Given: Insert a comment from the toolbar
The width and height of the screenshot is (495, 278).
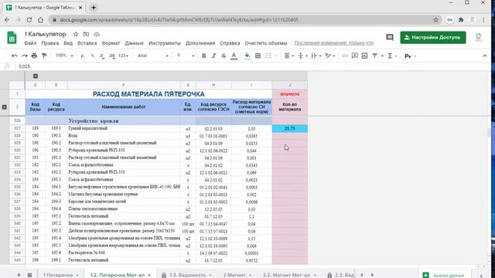Looking at the screenshot, I should 354,56.
